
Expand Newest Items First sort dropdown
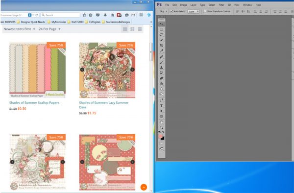19,29
